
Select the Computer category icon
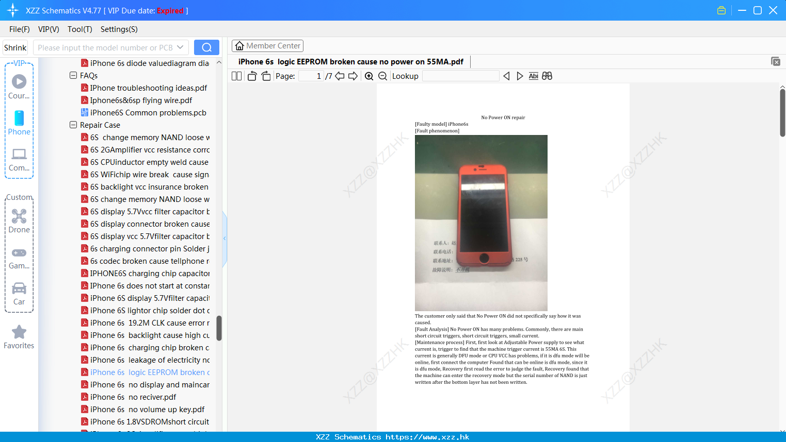pos(19,160)
